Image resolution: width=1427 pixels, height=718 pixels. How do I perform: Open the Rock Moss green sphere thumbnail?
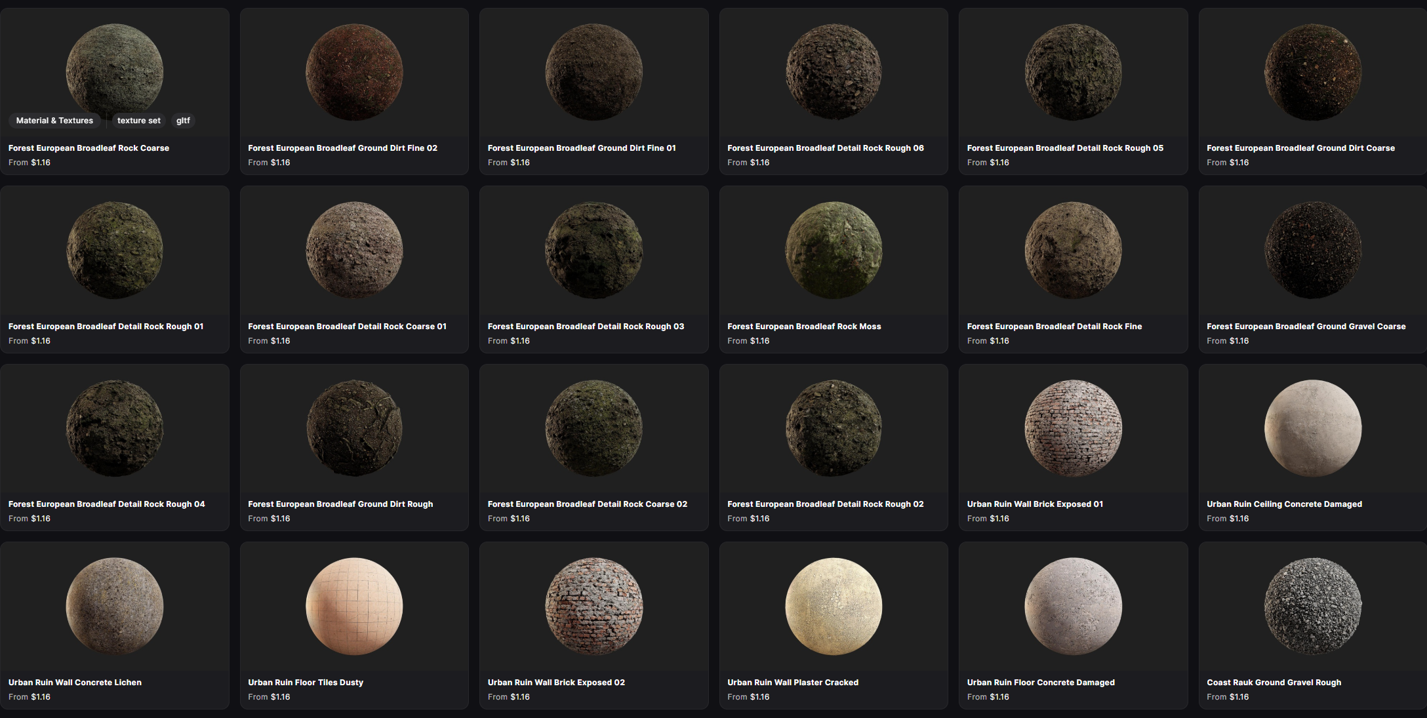[x=834, y=250]
